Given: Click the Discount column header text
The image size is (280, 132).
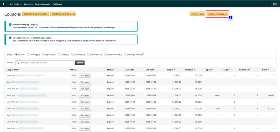Looking at the screenshot, I should pyautogui.click(x=189, y=70).
